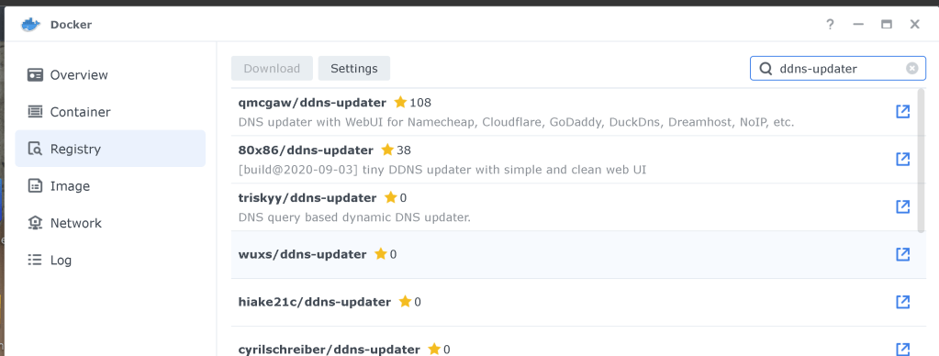Viewport: 939px width, 356px height.
Task: Click the 38 star count on 80x86
Action: pyautogui.click(x=404, y=150)
